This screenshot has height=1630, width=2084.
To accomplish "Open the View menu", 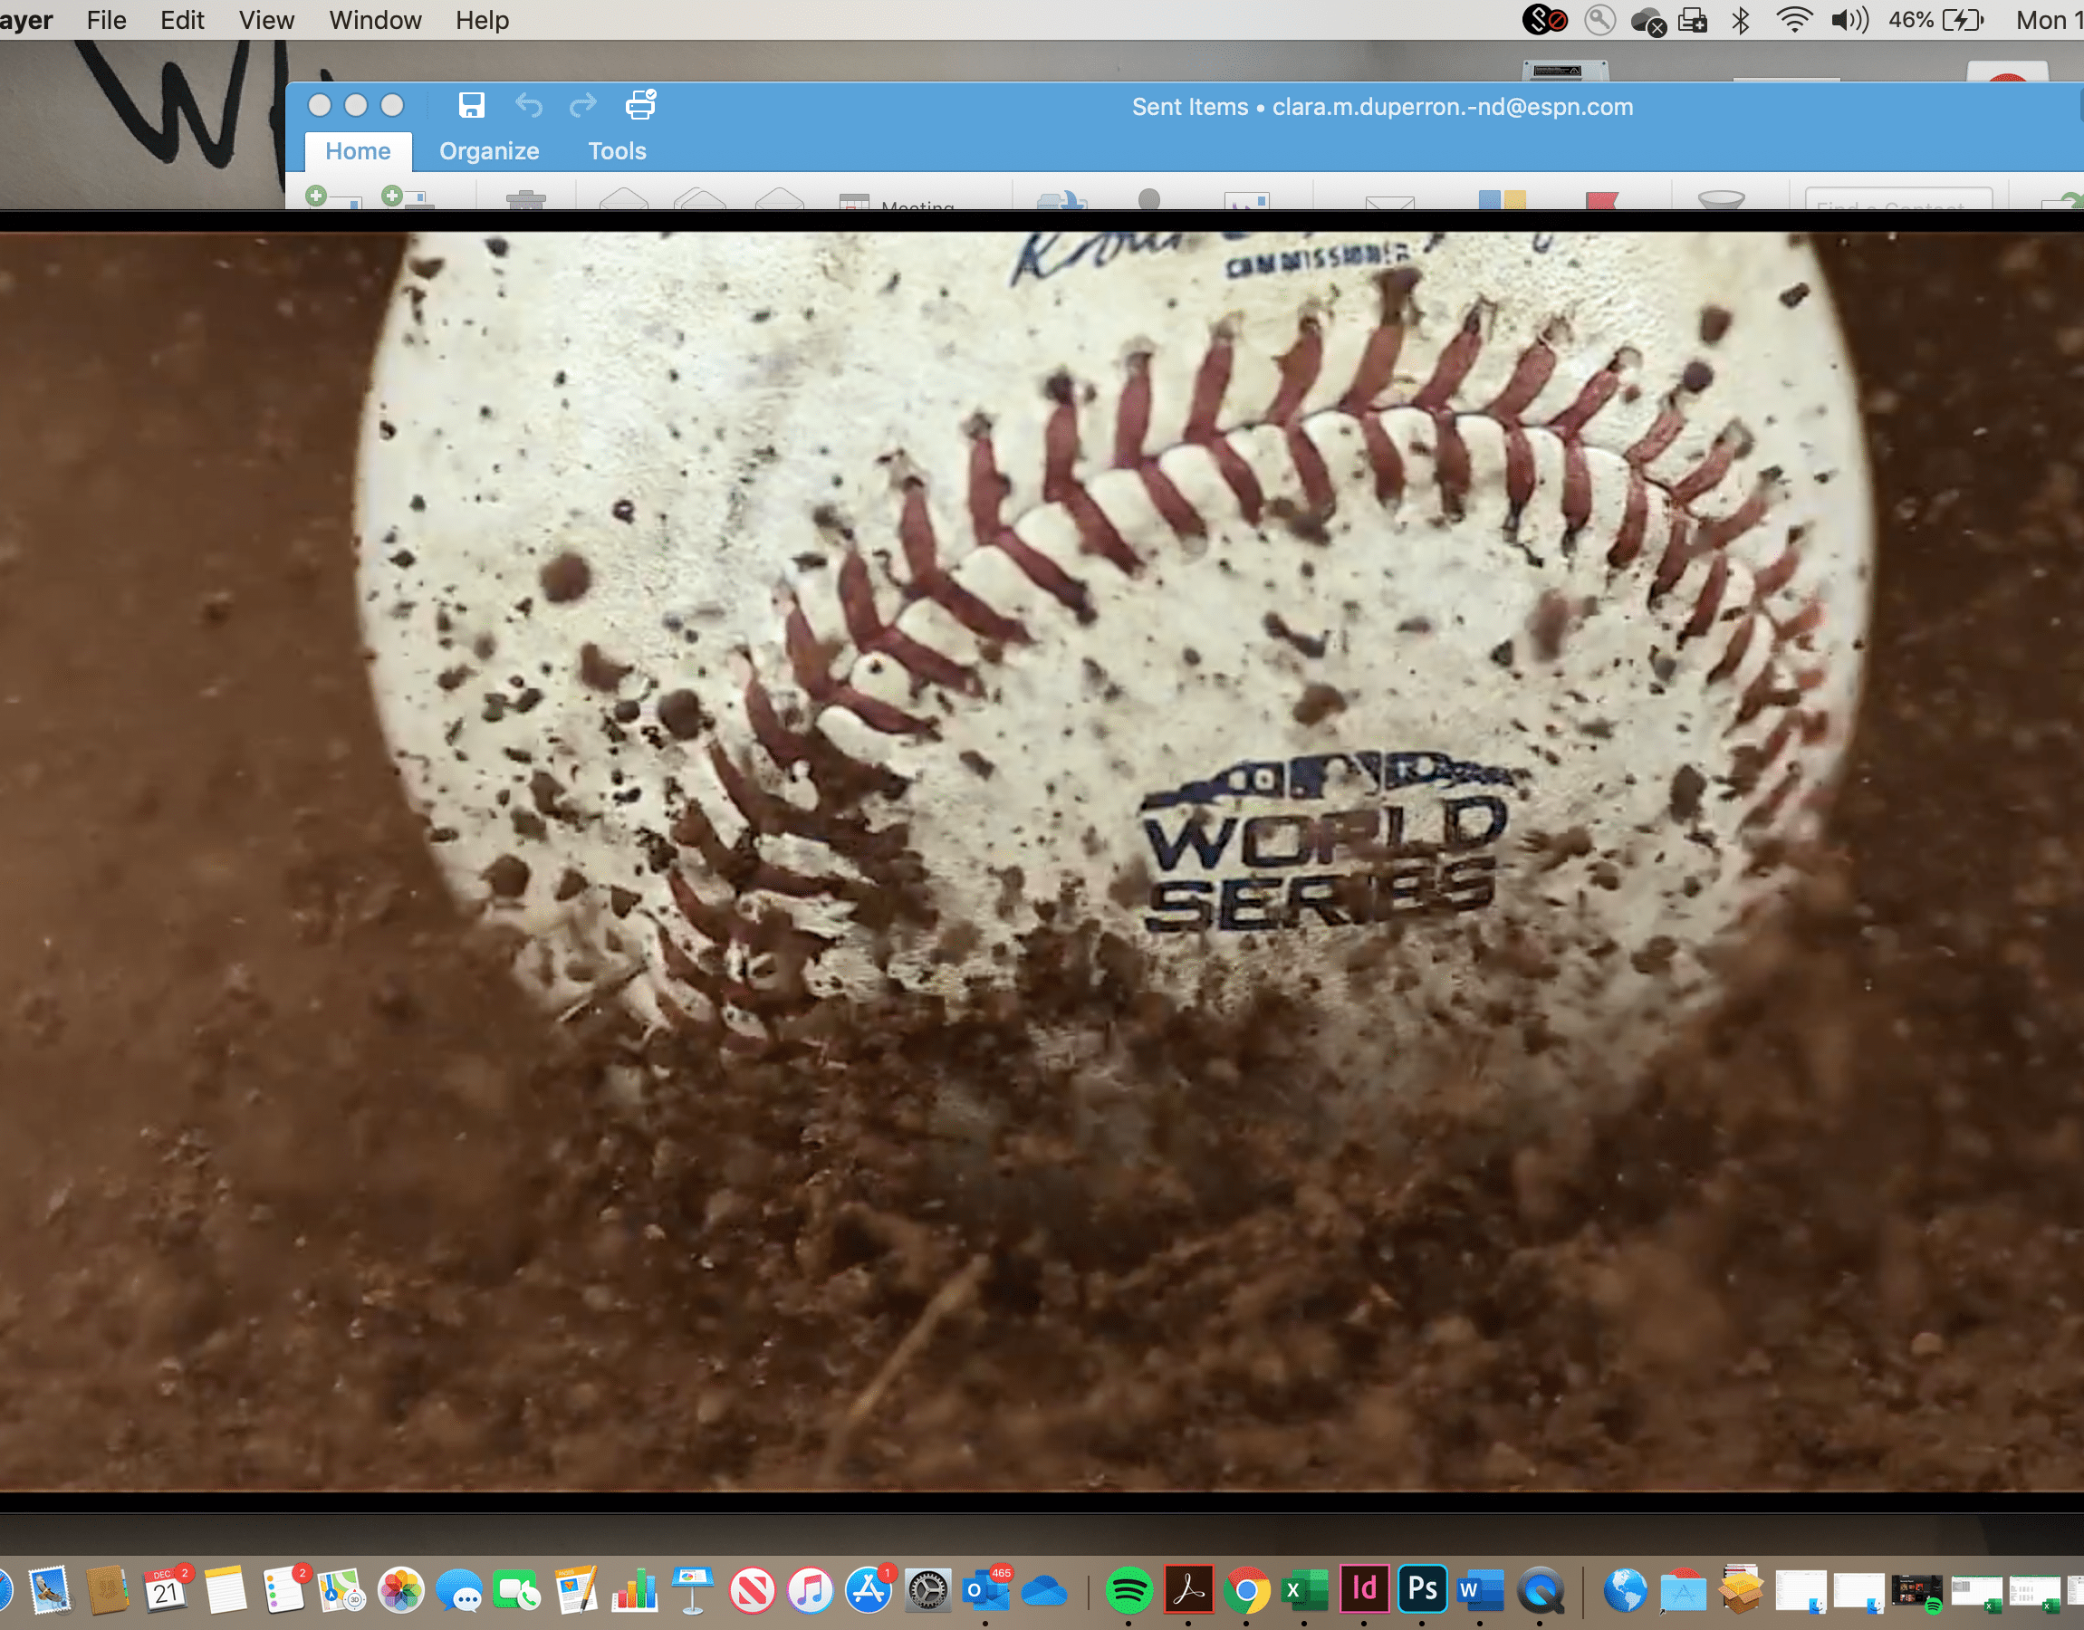I will click(266, 20).
